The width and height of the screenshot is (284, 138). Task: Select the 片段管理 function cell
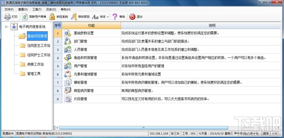(x=91, y=99)
